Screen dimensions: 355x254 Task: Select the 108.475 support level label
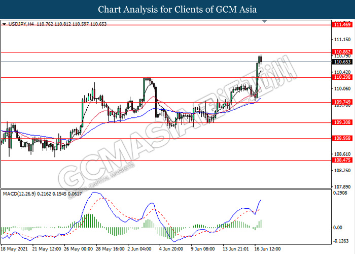342,160
